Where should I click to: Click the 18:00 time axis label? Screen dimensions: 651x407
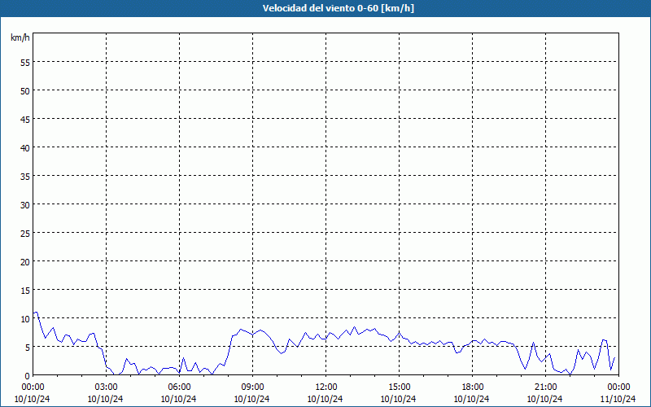[x=472, y=387]
